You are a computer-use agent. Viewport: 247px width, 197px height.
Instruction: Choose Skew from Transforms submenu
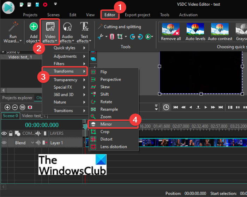point(114,87)
